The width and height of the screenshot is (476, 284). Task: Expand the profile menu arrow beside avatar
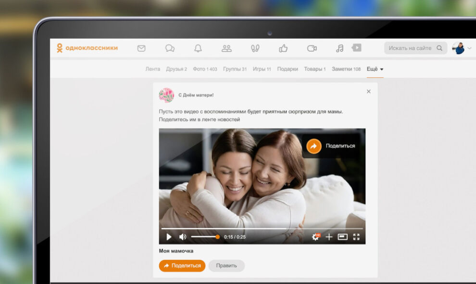click(469, 48)
